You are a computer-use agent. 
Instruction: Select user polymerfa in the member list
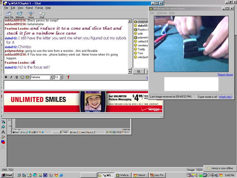(141, 37)
